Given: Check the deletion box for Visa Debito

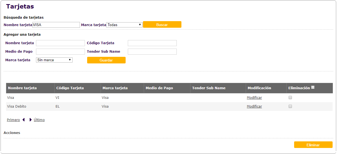Looking at the screenshot, I should (x=290, y=106).
